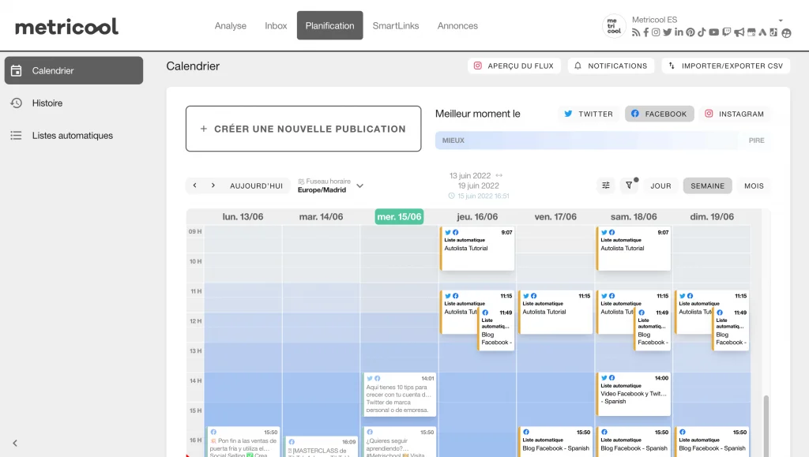
Task: Open the calendar filter funnel icon
Action: click(x=629, y=185)
